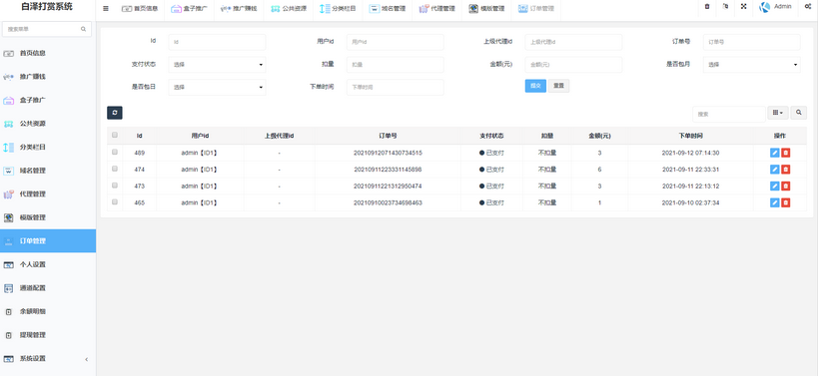
Task: Open 盒子推广 in the sidebar
Action: click(x=48, y=101)
